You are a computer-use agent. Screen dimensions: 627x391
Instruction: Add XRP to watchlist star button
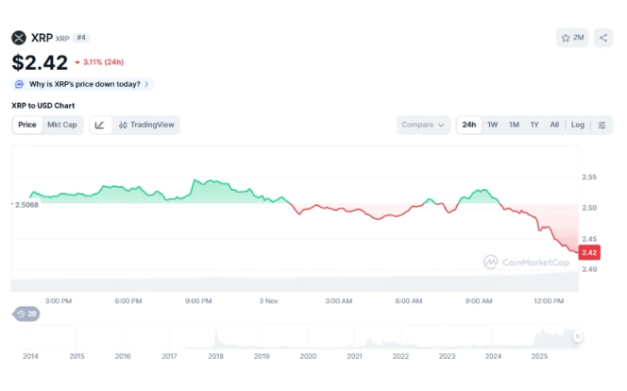point(572,38)
